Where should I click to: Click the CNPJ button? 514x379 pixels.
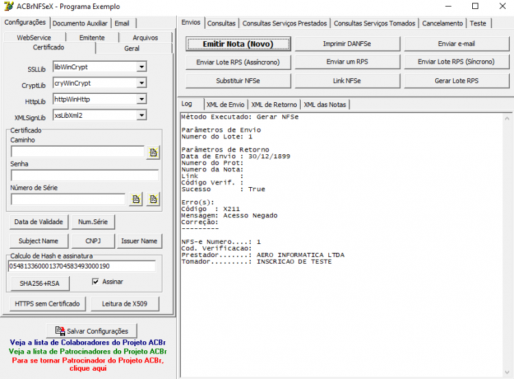pos(93,241)
